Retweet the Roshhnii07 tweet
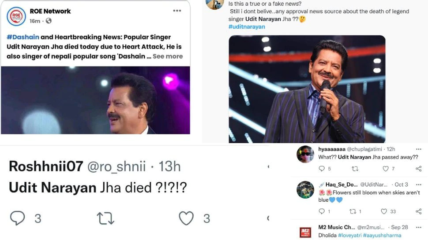Image resolution: width=428 pixels, height=240 pixels. tap(105, 218)
